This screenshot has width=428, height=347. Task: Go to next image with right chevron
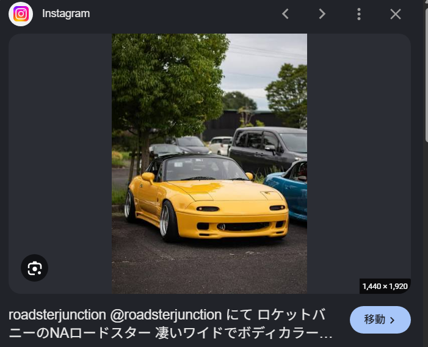point(322,14)
